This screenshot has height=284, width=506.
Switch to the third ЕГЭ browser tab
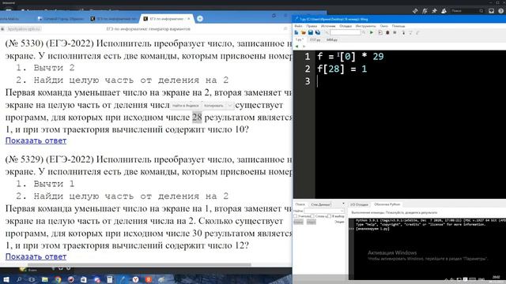click(x=114, y=19)
